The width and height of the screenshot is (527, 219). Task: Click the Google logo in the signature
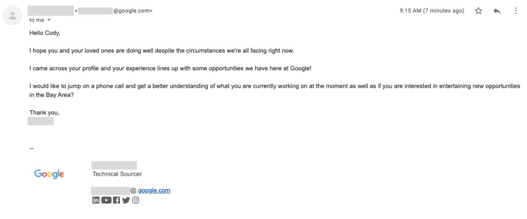pyautogui.click(x=49, y=174)
